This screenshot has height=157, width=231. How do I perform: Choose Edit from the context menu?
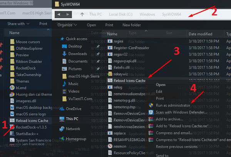tap(159, 92)
